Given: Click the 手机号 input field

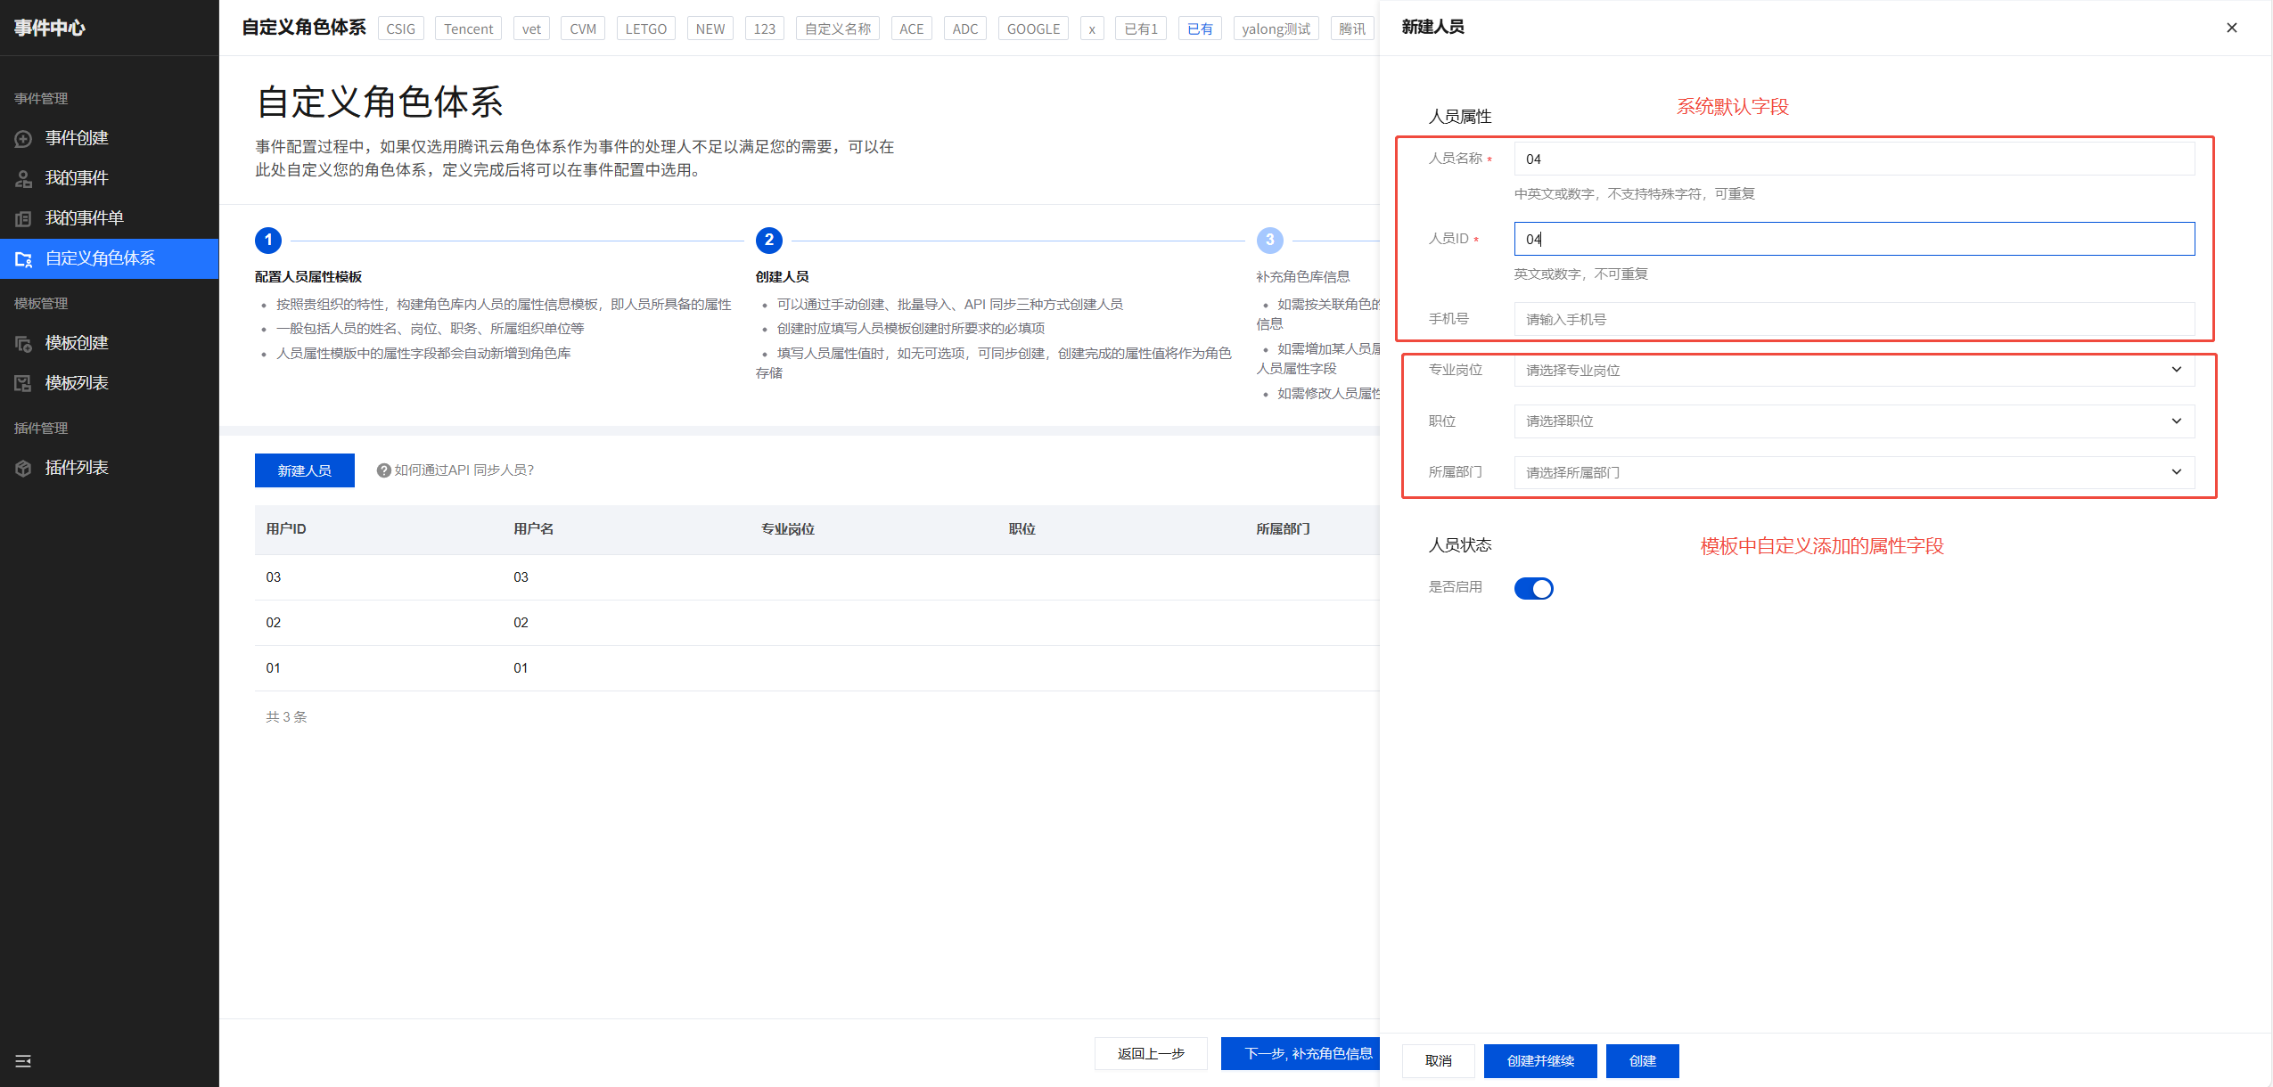Looking at the screenshot, I should click(x=1854, y=319).
